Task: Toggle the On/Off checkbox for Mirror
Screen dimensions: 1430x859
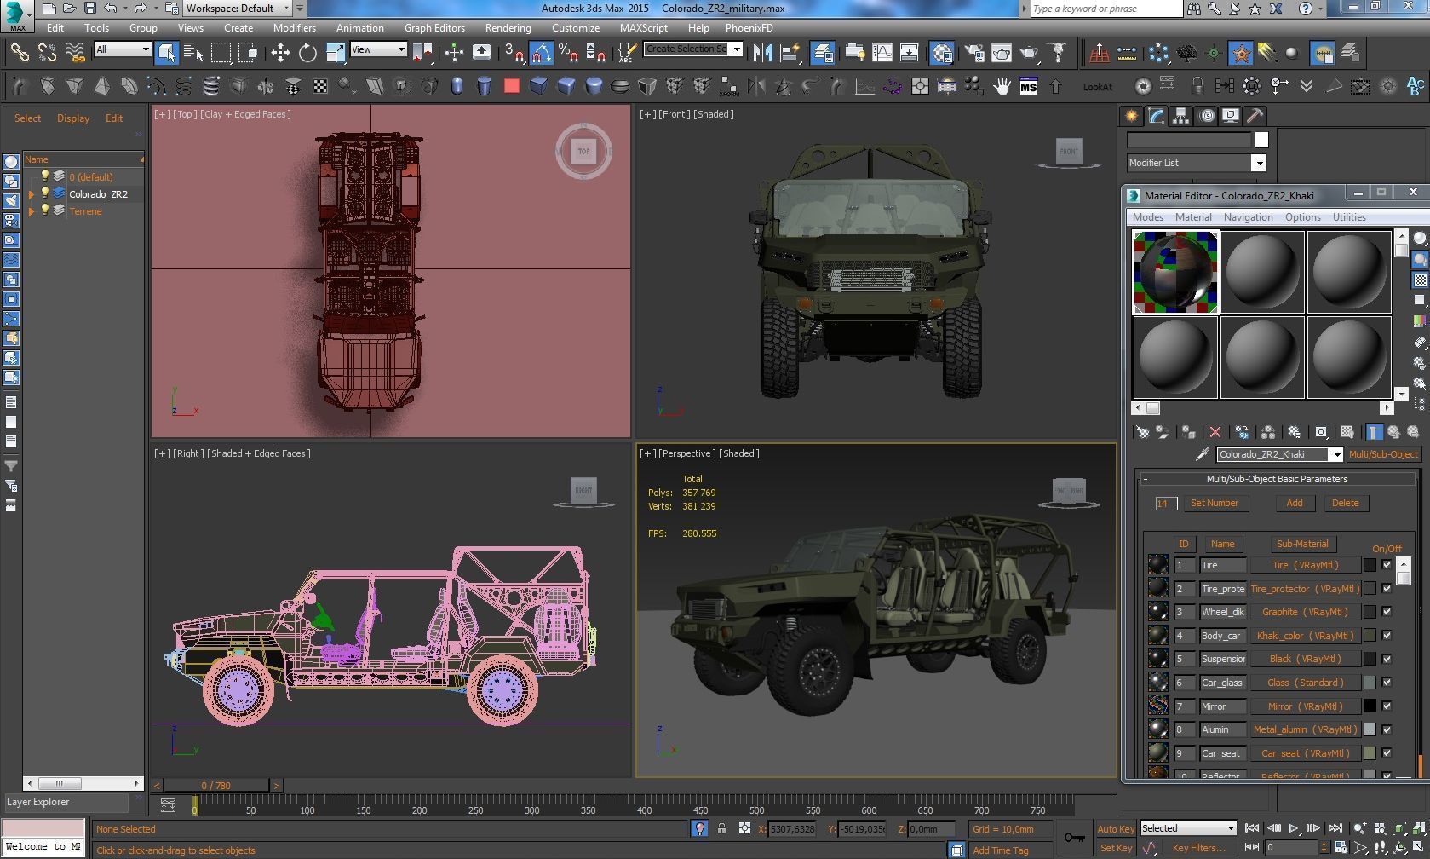Action: coord(1387,706)
